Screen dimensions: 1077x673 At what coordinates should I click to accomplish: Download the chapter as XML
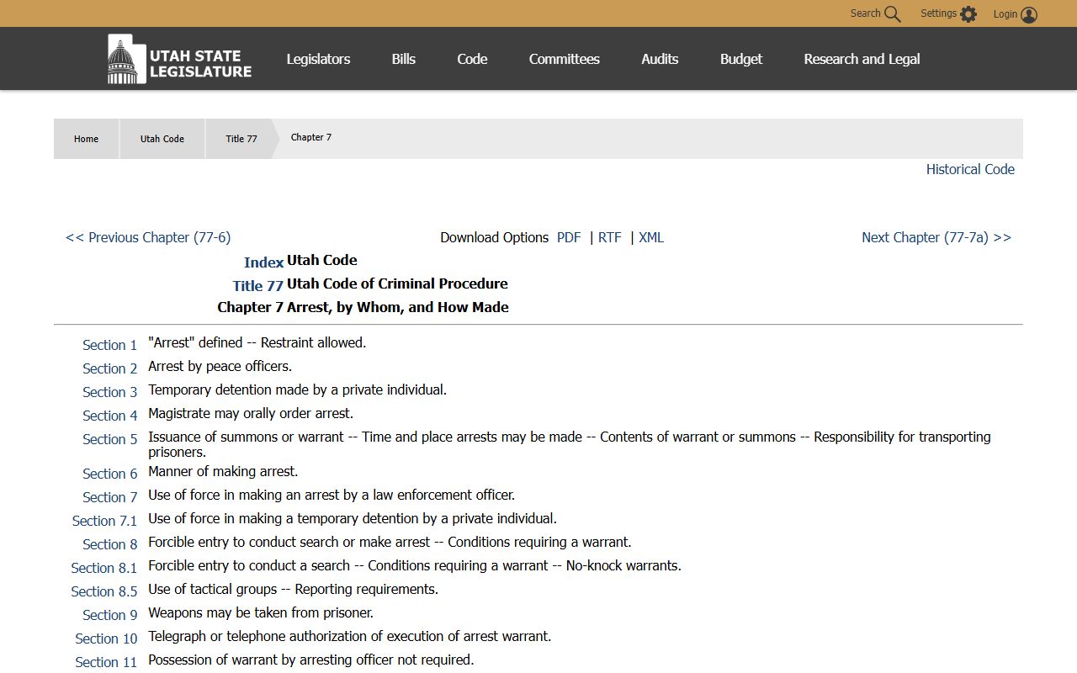(650, 237)
